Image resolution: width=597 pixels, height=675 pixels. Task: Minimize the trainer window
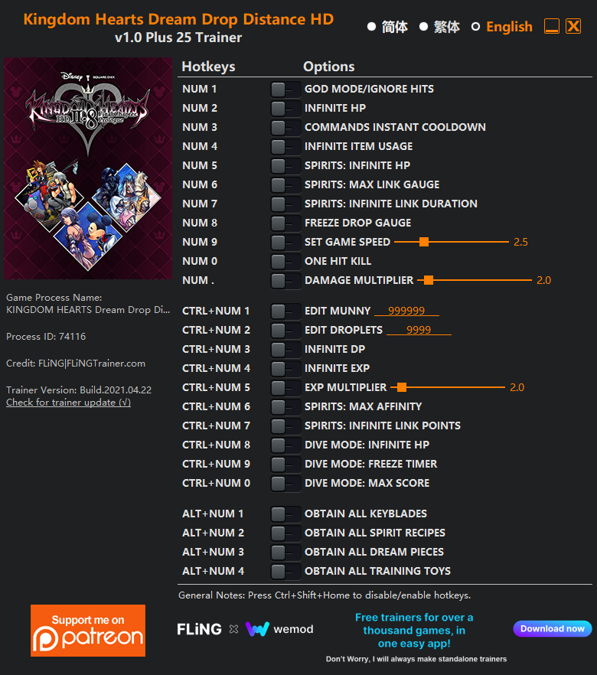pos(551,26)
